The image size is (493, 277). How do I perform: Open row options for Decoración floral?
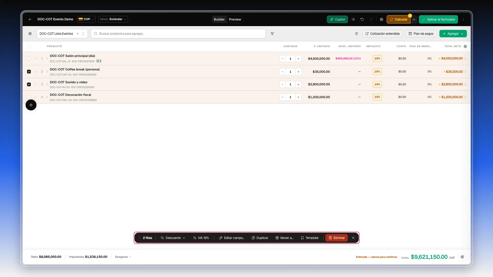click(465, 97)
